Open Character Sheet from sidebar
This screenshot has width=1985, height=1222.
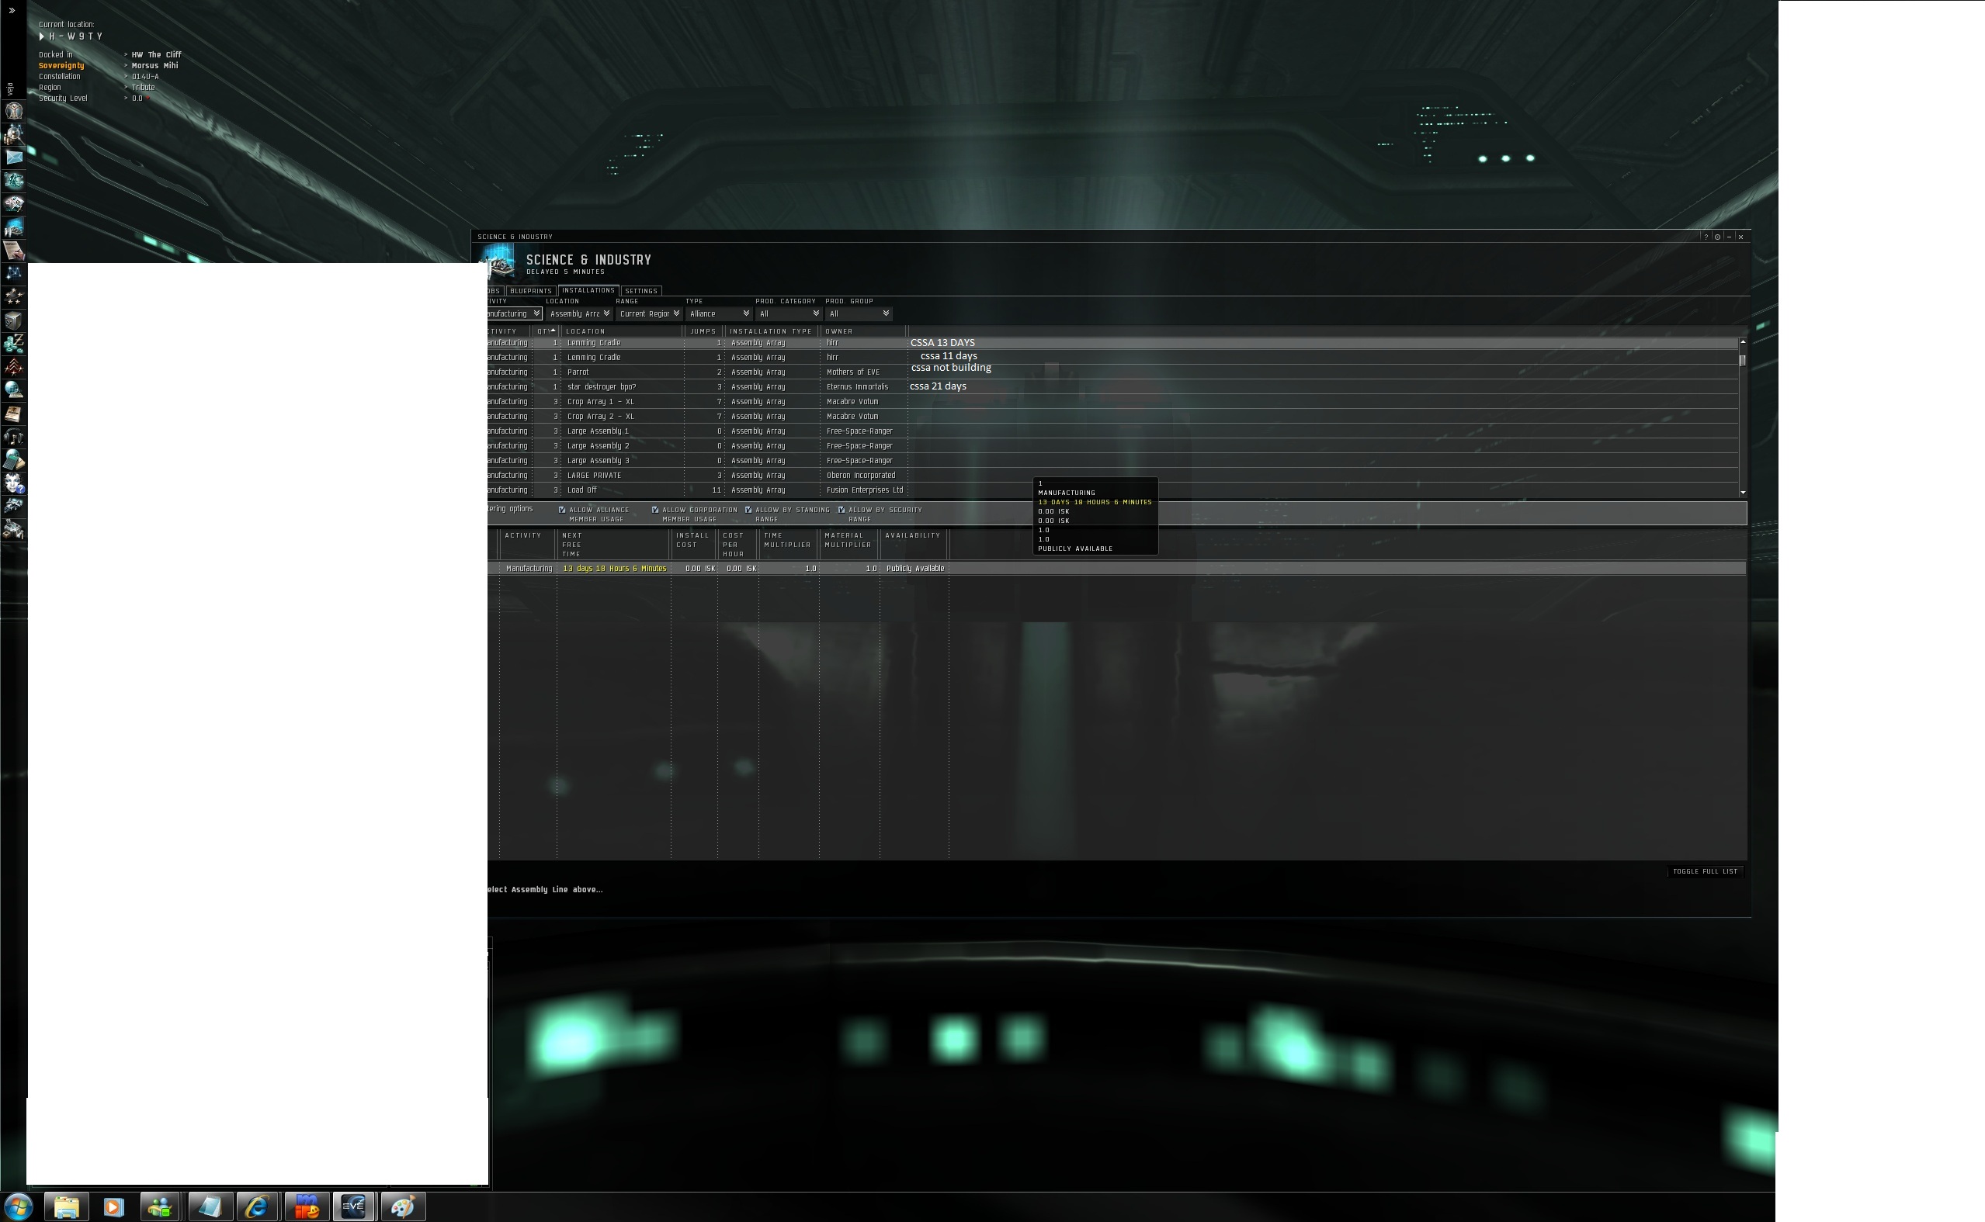tap(15, 111)
